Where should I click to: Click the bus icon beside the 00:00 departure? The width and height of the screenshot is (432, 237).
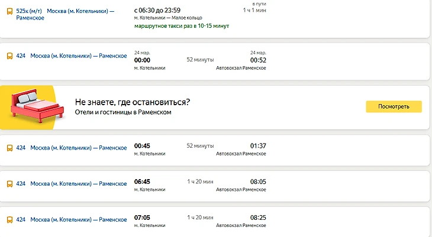click(x=9, y=56)
